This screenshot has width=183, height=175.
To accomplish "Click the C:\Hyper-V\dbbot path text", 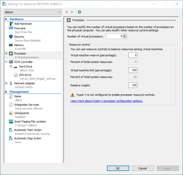I will (x=26, y=125).
